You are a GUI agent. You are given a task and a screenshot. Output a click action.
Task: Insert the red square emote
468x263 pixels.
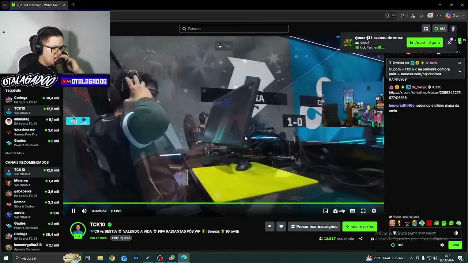click(429, 223)
